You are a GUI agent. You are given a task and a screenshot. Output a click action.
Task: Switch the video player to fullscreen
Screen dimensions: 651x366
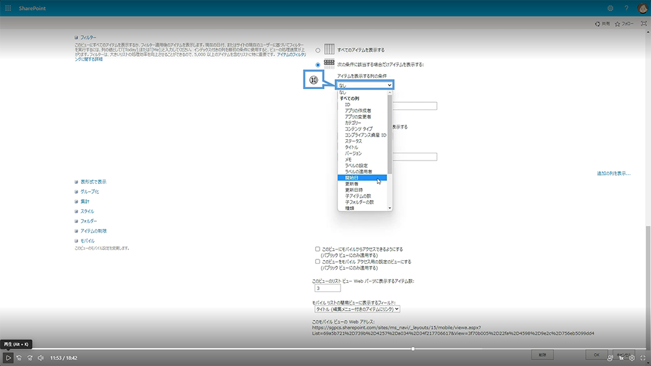coord(643,358)
